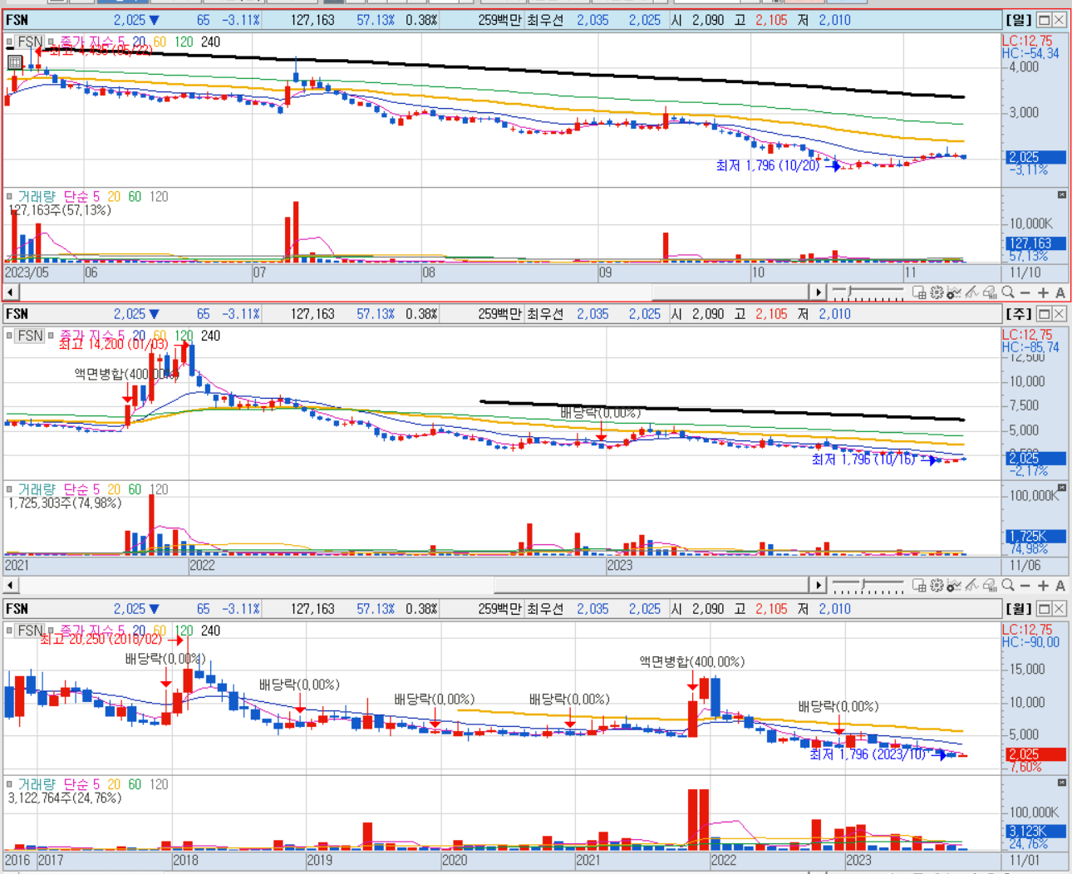Toggle the square before FSN on daily chart

click(x=10, y=42)
